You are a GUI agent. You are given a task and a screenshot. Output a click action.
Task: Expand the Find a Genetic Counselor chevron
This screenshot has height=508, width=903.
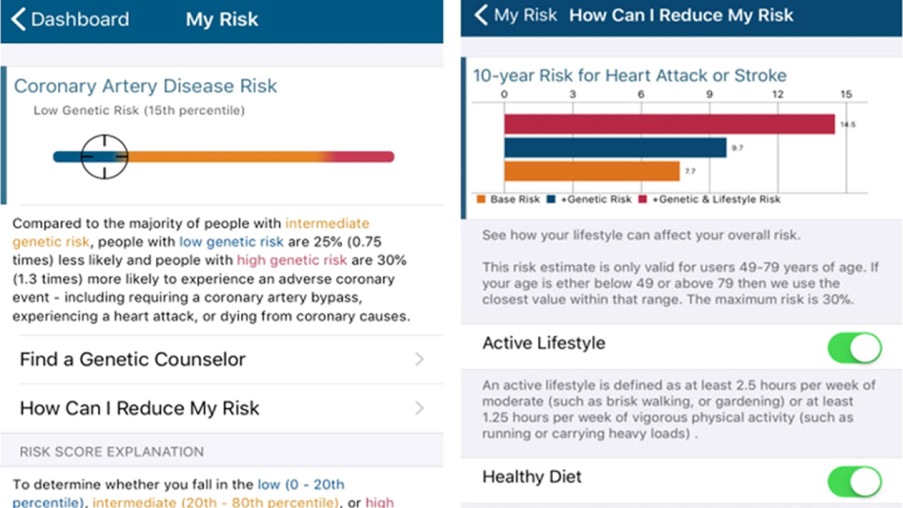[x=419, y=360]
